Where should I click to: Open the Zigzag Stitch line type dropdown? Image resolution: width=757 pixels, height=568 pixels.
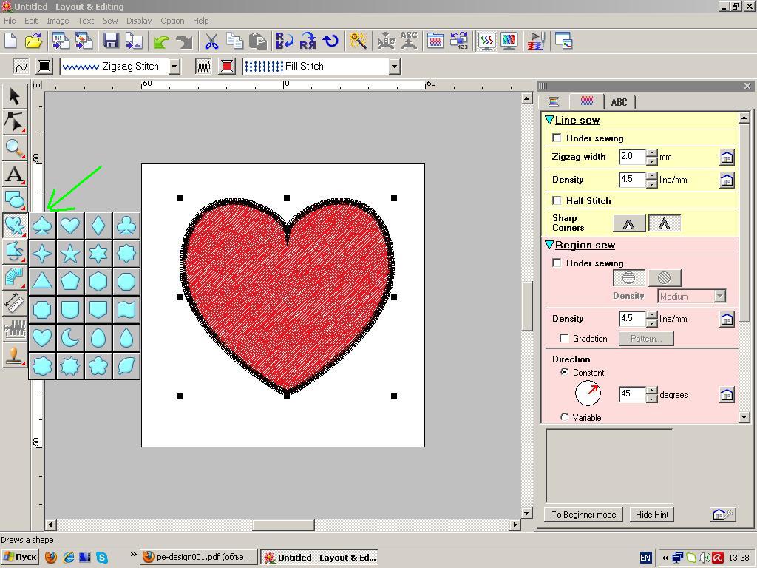coord(174,66)
